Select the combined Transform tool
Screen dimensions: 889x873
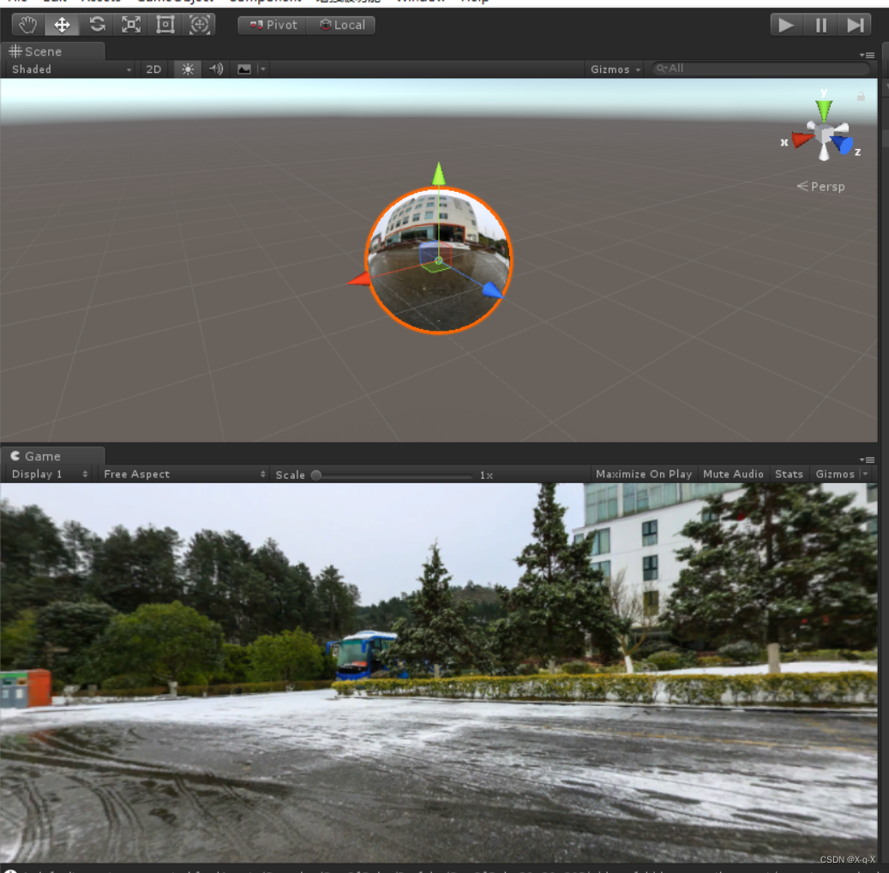(199, 25)
